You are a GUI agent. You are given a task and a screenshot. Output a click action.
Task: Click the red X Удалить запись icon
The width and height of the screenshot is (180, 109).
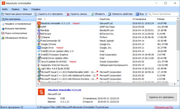[68, 14]
